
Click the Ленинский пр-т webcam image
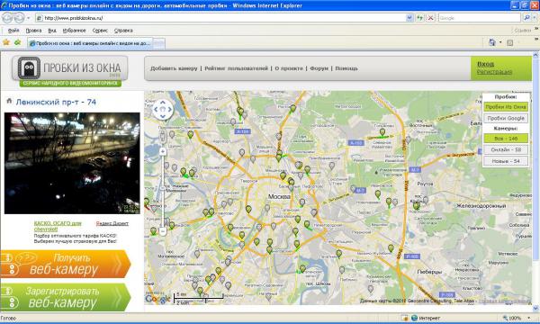pyautogui.click(x=72, y=163)
